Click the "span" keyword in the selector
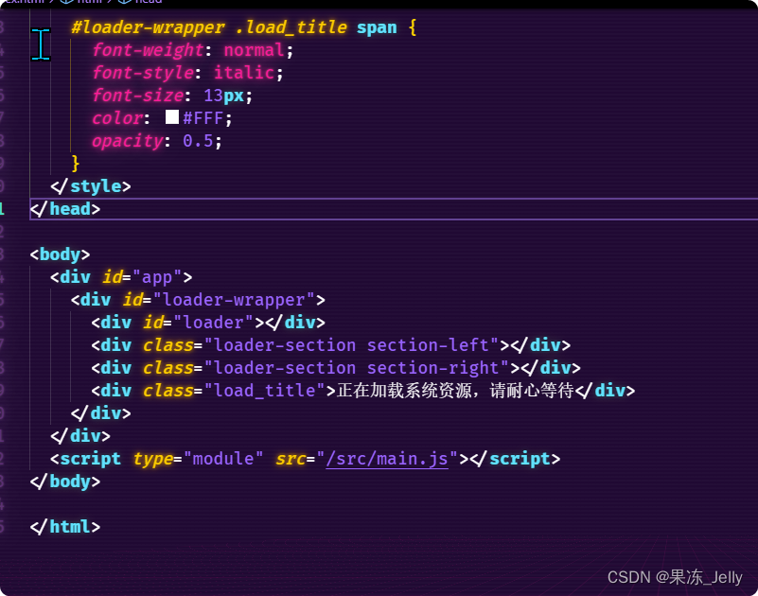This screenshot has width=758, height=596. tap(377, 28)
